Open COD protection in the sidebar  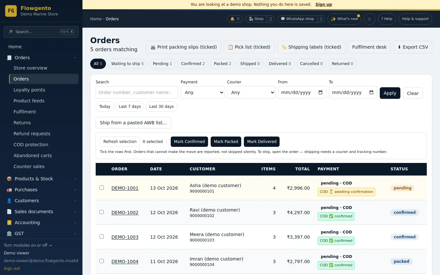[44, 145]
